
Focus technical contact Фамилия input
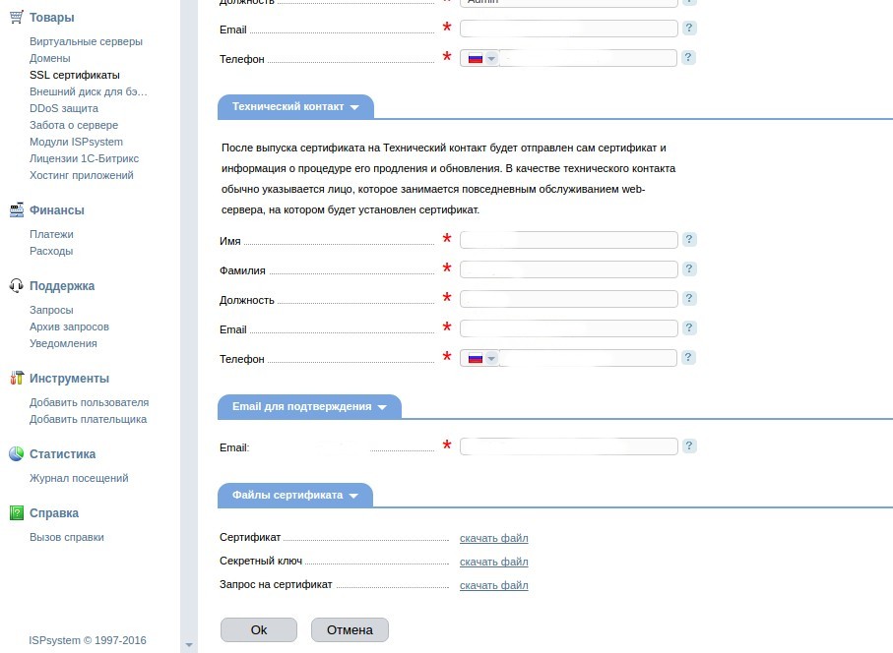click(569, 269)
